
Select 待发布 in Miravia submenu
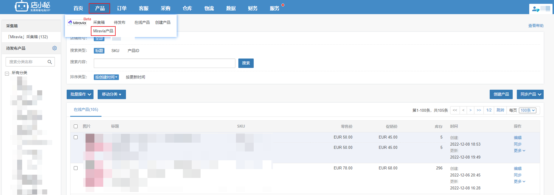(119, 22)
